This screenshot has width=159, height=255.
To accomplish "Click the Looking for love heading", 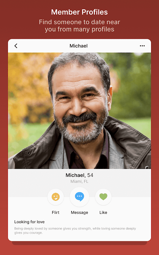I will 29,222.
